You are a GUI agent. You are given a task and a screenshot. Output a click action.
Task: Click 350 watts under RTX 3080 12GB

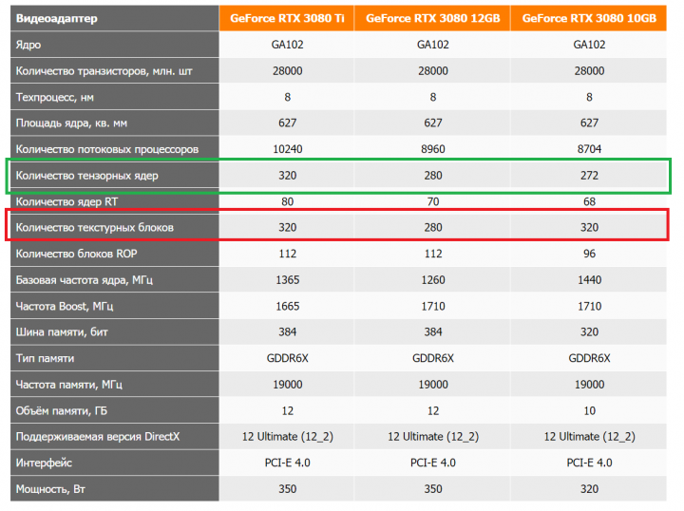tap(433, 489)
